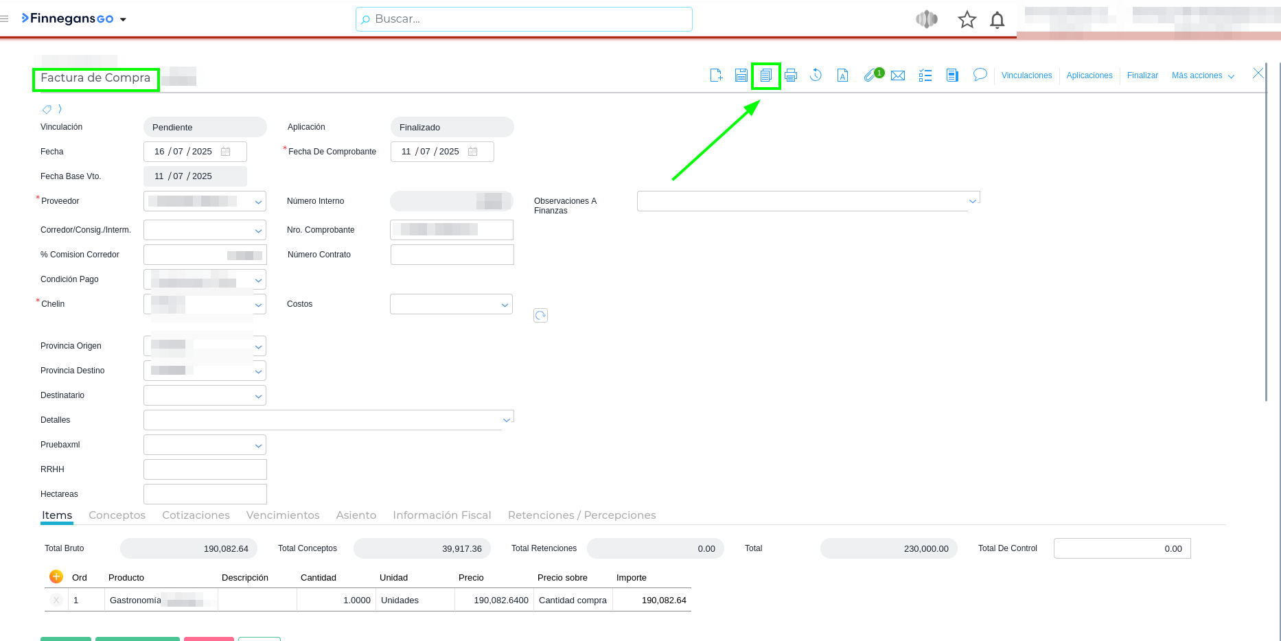Switch to the Conceptos tab
1281x641 pixels.
point(117,515)
